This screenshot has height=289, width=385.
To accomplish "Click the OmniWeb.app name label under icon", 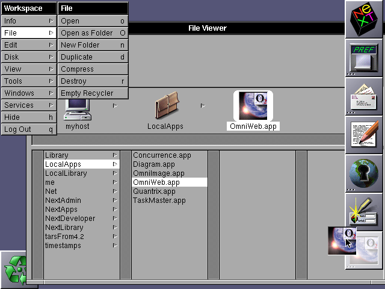I will coord(253,126).
